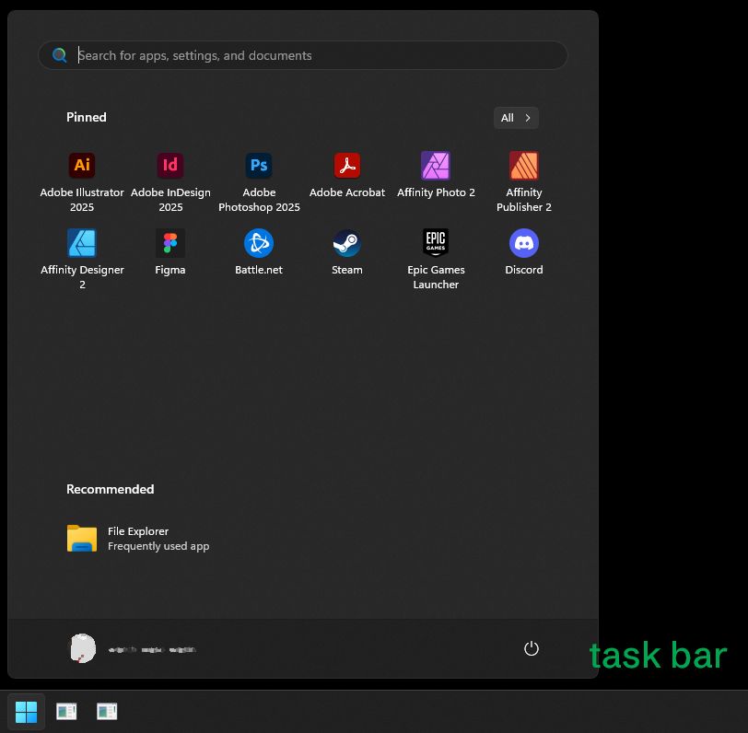Open Affinity Designer 2
Screen dimensions: 748x733
pos(82,259)
